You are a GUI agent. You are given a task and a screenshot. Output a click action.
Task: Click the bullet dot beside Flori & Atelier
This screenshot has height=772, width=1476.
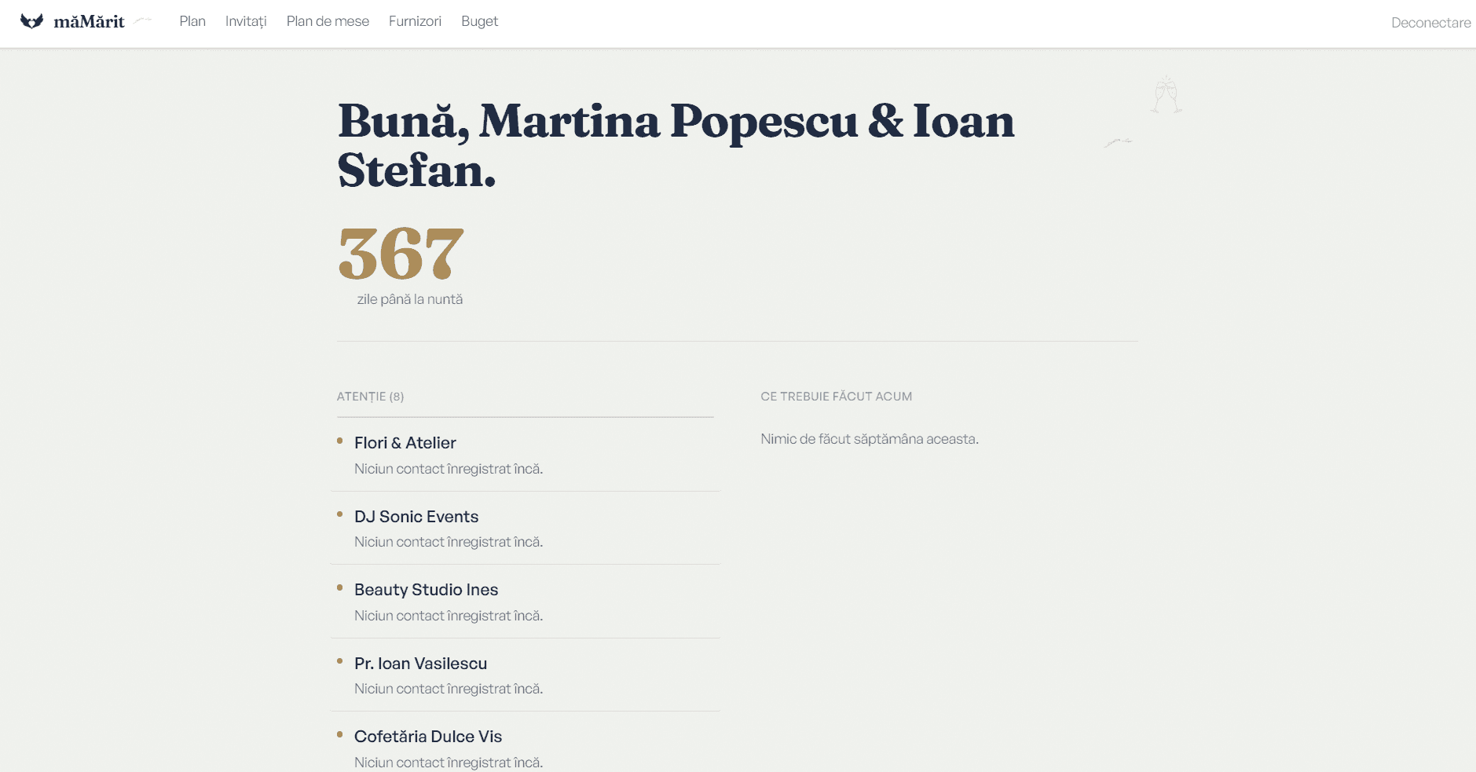[x=339, y=441]
